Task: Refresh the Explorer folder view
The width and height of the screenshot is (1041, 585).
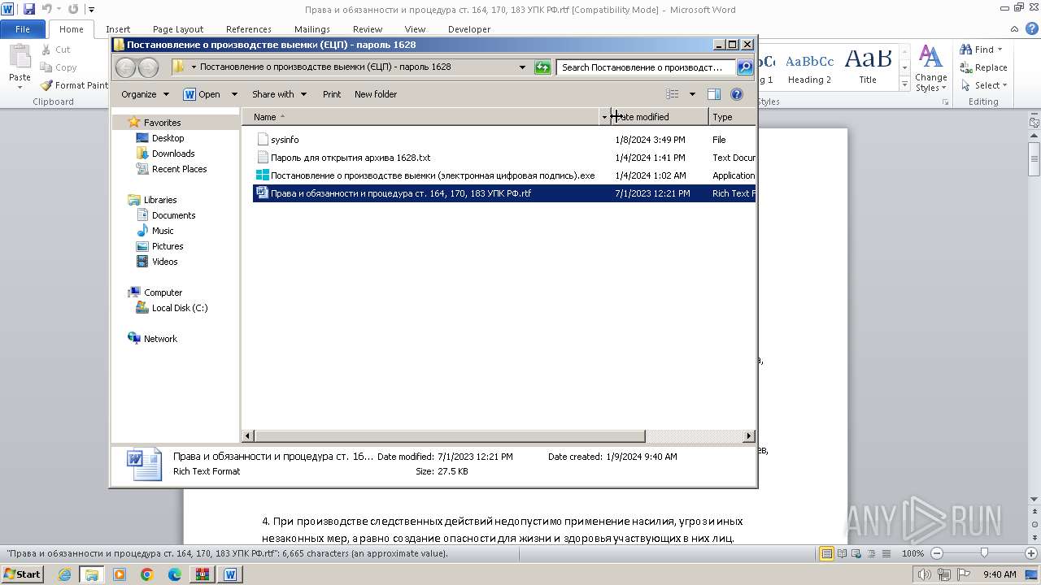Action: [x=542, y=67]
